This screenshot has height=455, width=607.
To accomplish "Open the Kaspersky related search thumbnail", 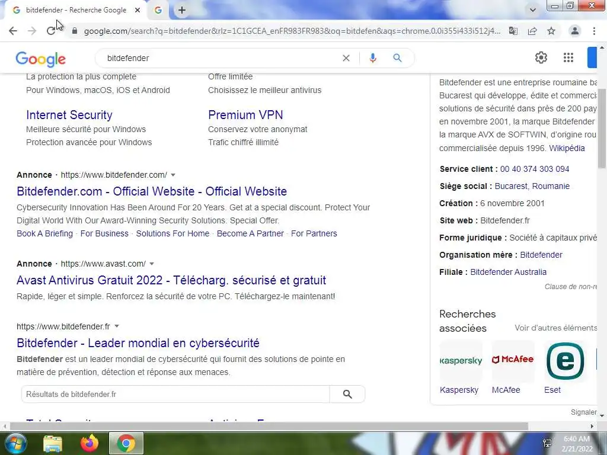I will [461, 361].
